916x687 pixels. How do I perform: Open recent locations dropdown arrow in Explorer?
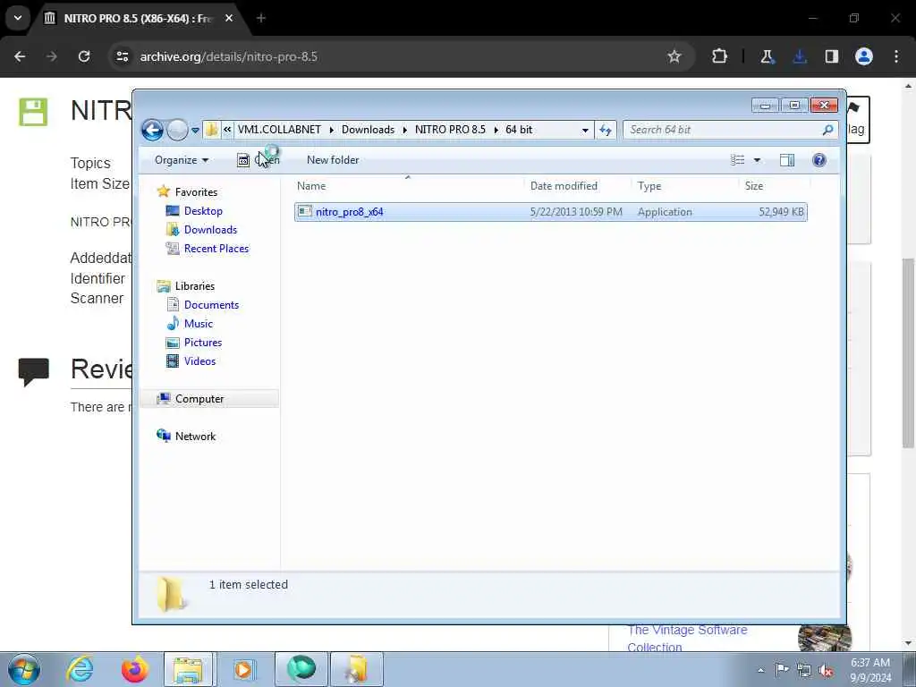pos(195,131)
